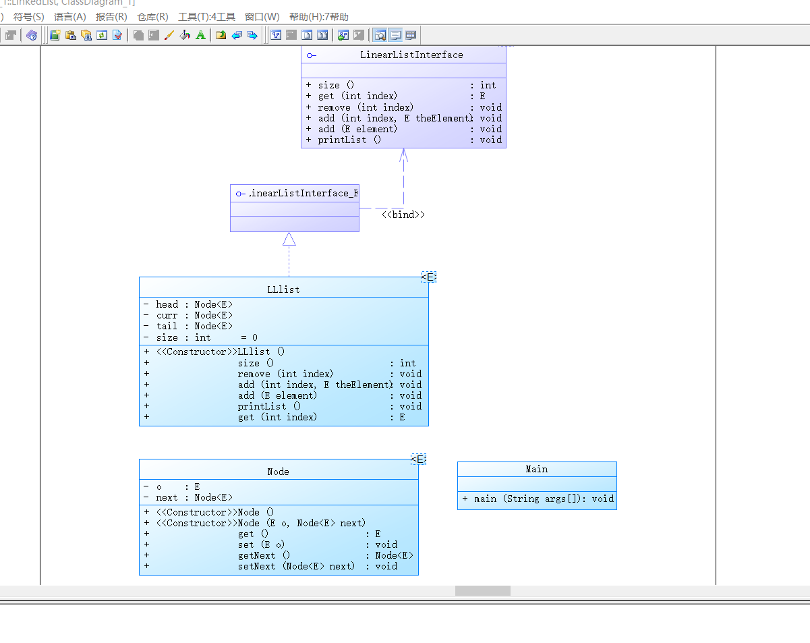810x643 pixels.
Task: Select the paintbrush line style icon
Action: point(169,35)
